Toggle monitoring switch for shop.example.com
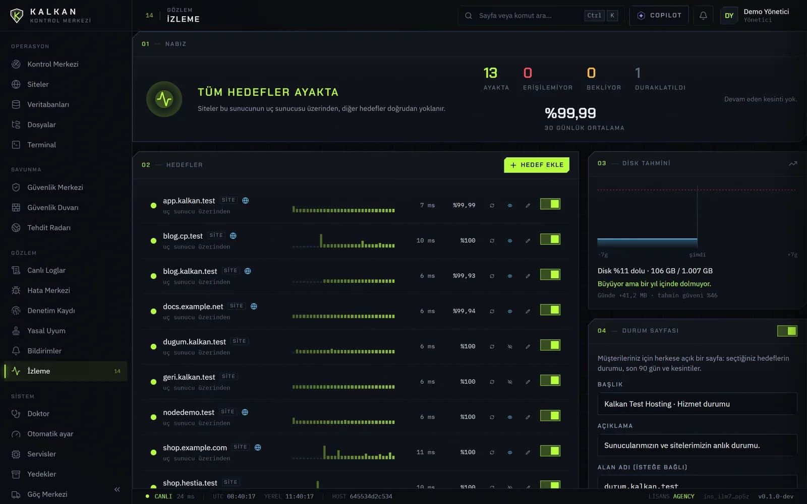The width and height of the screenshot is (807, 504). pos(550,451)
